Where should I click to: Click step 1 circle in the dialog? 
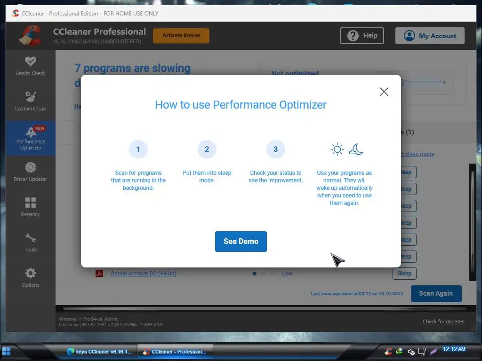(138, 149)
